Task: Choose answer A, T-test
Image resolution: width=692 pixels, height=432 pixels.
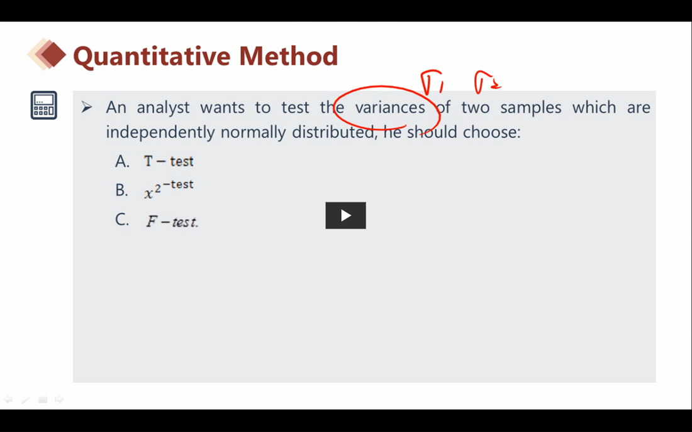Action: [169, 161]
